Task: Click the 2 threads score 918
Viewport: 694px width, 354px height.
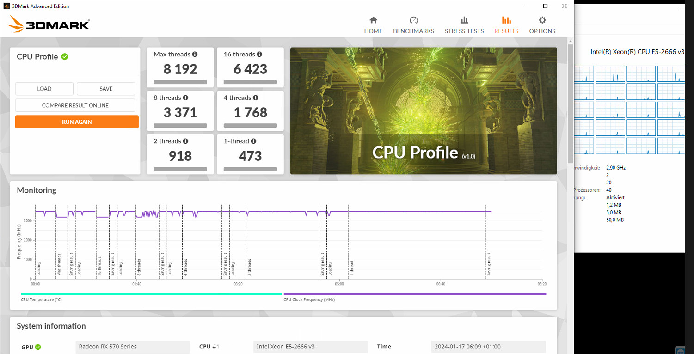Action: click(180, 156)
